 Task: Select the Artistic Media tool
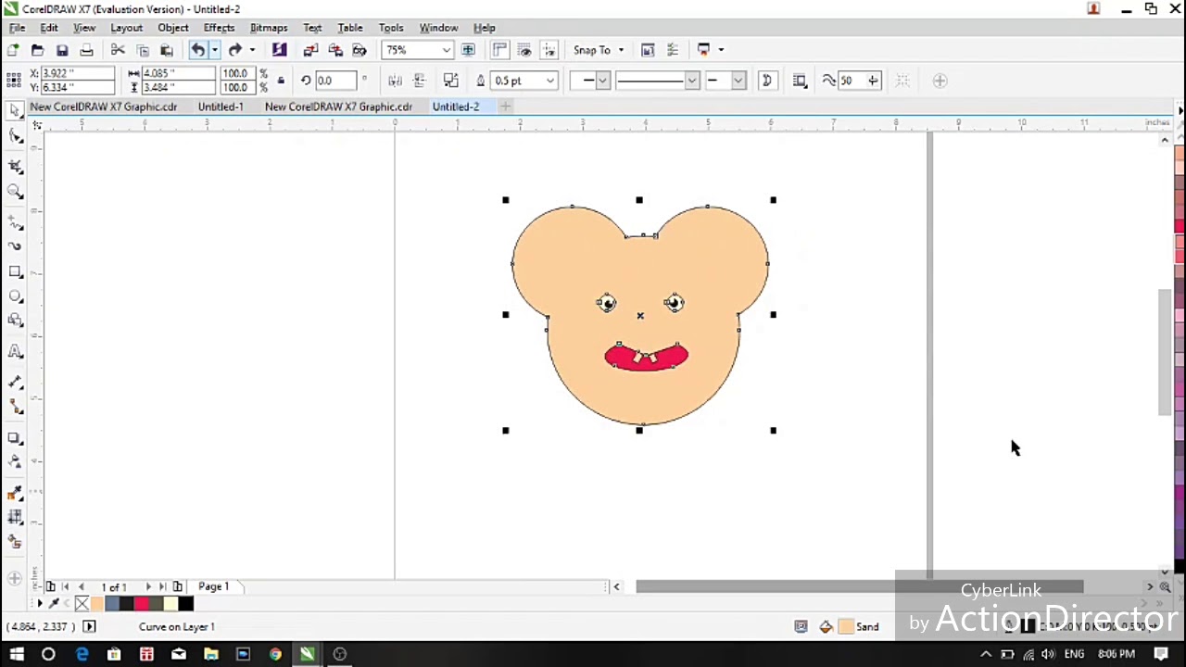15,246
